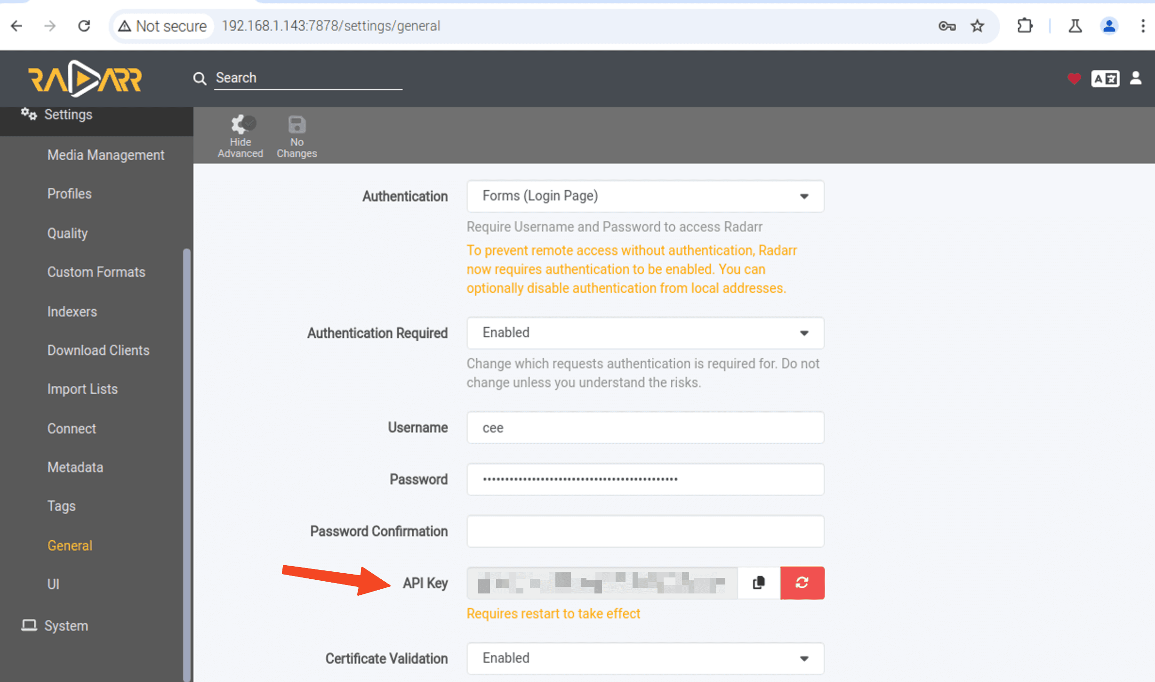Go to Download Clients settings
Image resolution: width=1155 pixels, height=682 pixels.
[98, 350]
